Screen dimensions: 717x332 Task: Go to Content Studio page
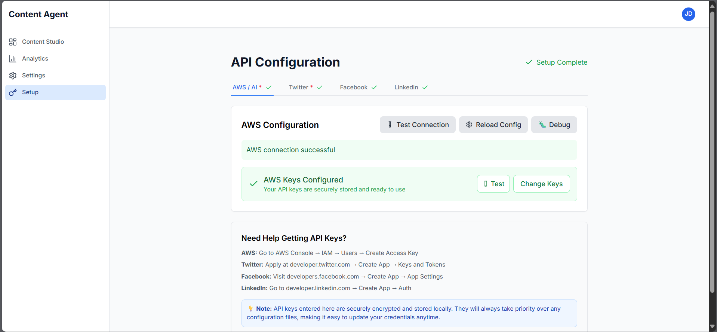[43, 42]
